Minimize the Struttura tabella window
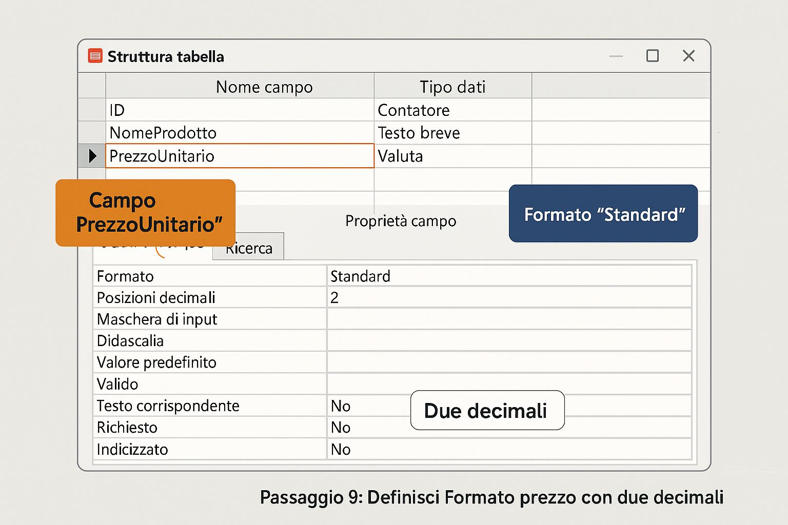788x525 pixels. pyautogui.click(x=616, y=56)
